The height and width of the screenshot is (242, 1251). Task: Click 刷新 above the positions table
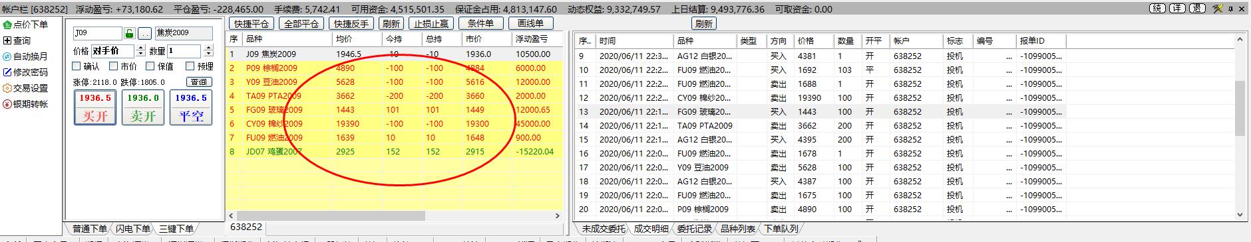click(x=391, y=23)
